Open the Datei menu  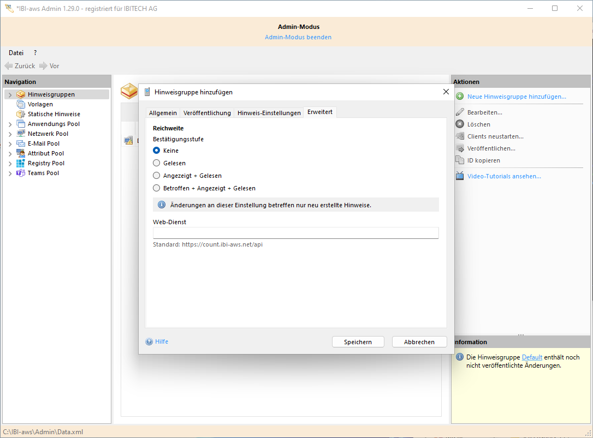pos(16,53)
